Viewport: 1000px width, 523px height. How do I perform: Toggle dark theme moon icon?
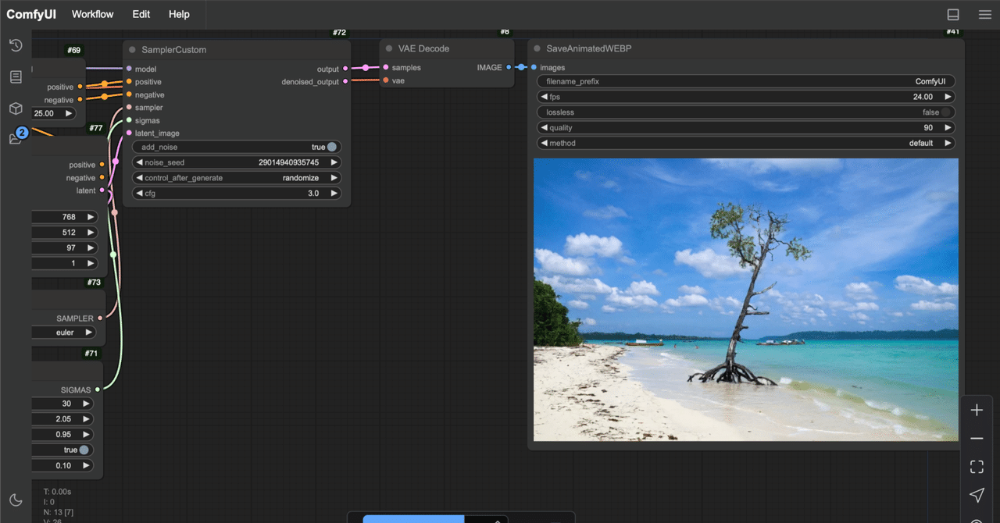(16, 500)
